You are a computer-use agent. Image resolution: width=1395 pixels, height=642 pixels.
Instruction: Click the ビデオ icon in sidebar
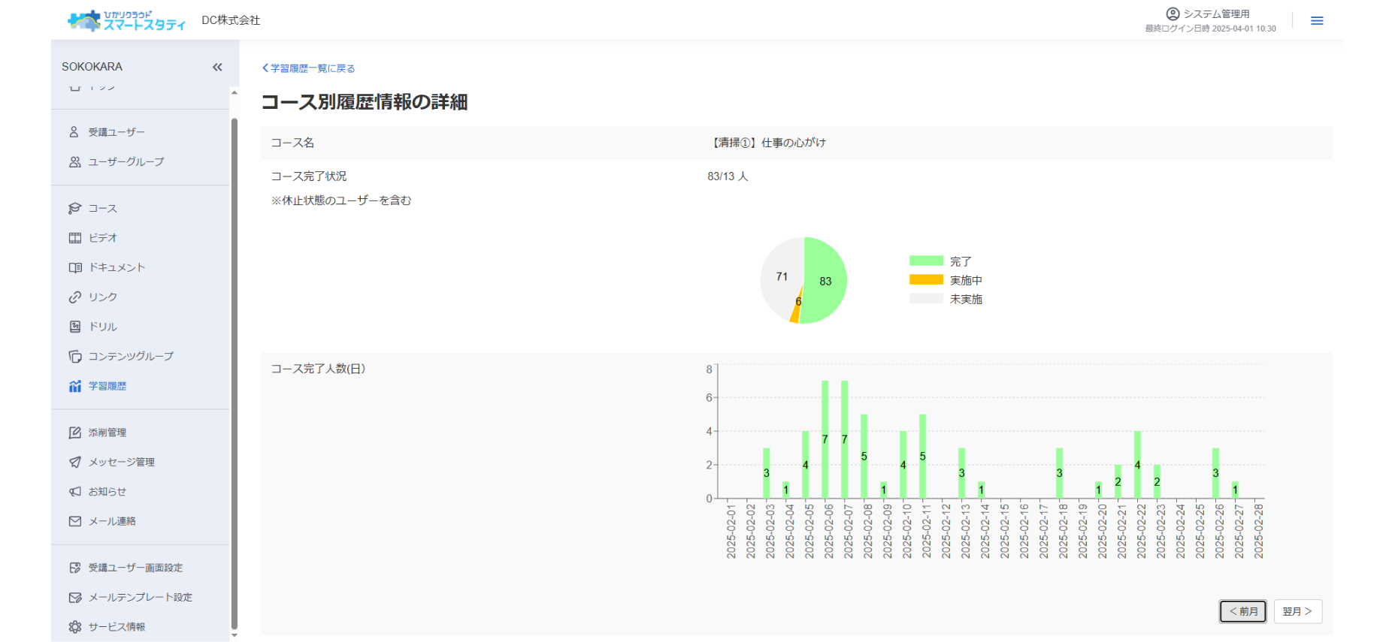74,238
